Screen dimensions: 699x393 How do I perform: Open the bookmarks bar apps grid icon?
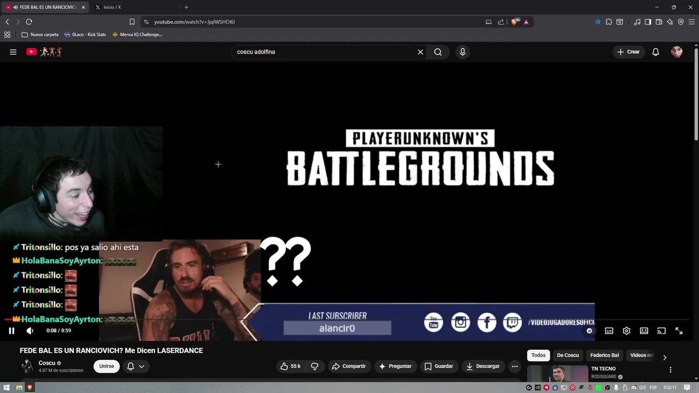[7, 34]
